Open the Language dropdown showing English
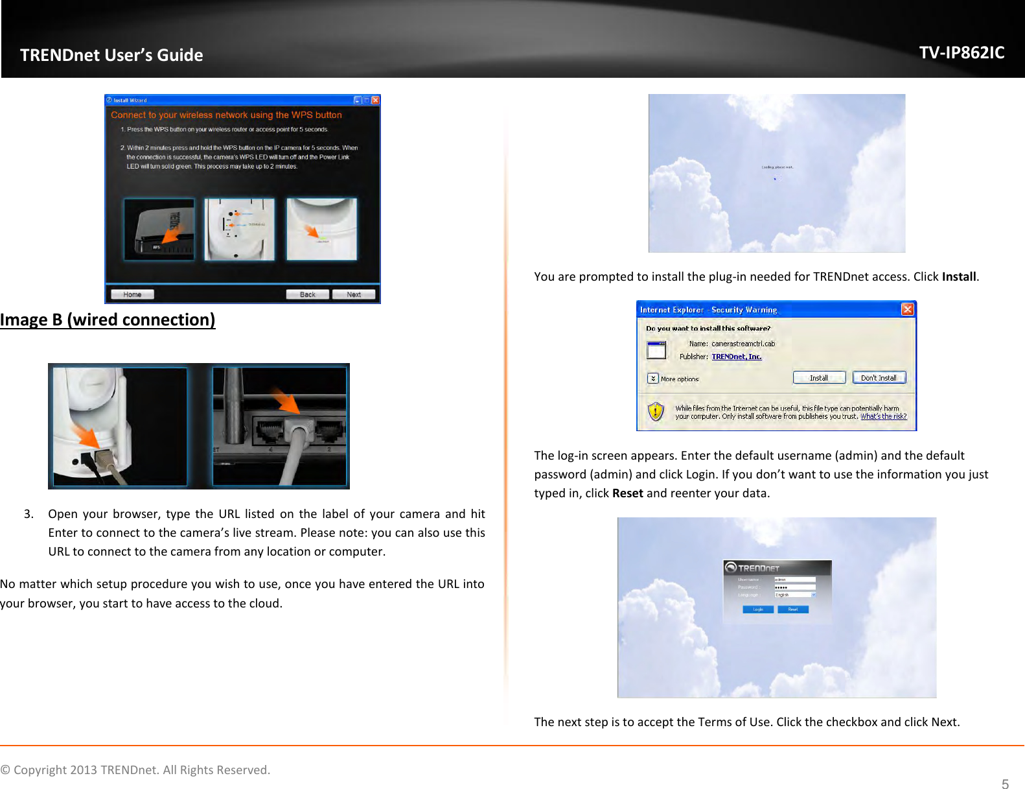 (794, 595)
